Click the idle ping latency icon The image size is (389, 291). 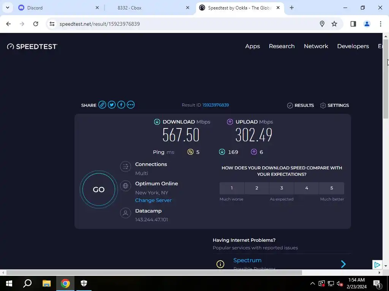coord(190,152)
